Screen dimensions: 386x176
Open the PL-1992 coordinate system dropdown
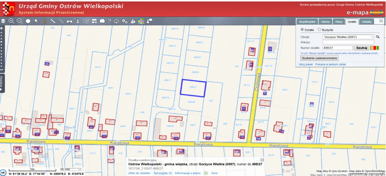71,170
